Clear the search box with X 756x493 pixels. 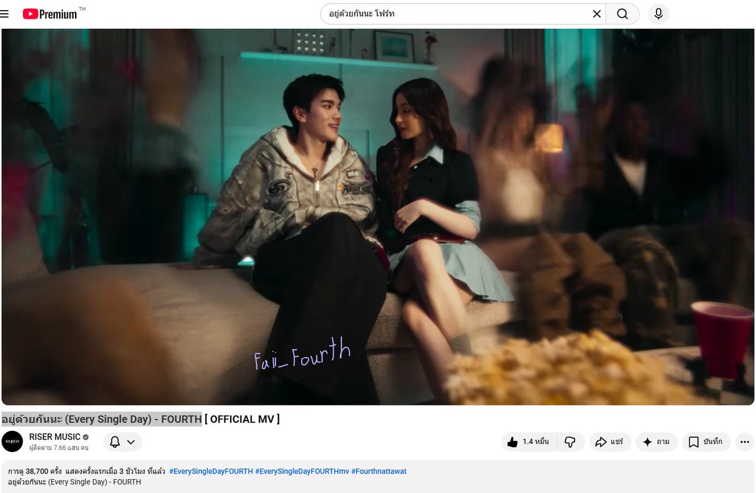pos(597,14)
